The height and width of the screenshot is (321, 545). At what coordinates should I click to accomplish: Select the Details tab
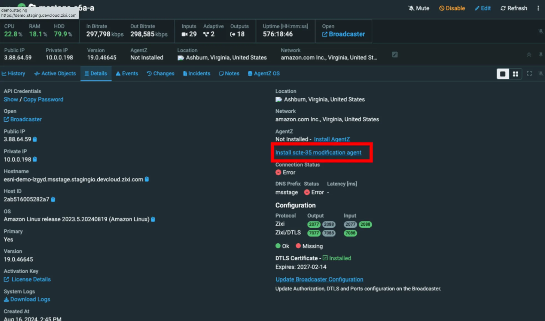pyautogui.click(x=96, y=73)
